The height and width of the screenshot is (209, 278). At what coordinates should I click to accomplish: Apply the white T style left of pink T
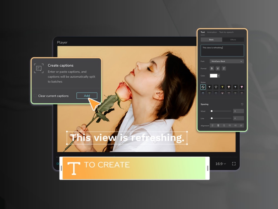tap(235, 87)
